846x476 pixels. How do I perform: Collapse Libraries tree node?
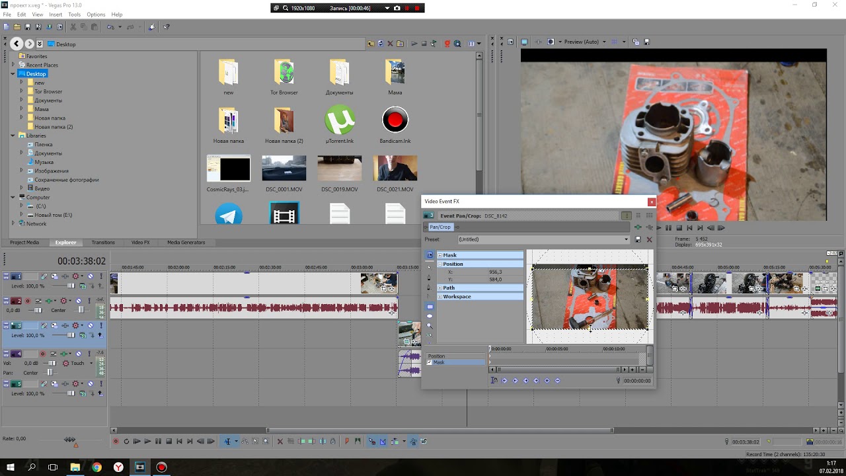(13, 136)
